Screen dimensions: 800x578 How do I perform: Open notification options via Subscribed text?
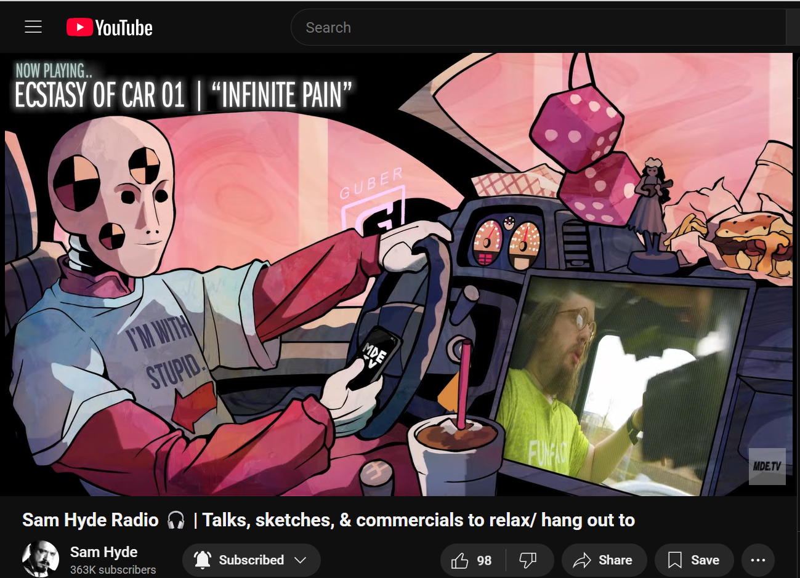pos(251,560)
